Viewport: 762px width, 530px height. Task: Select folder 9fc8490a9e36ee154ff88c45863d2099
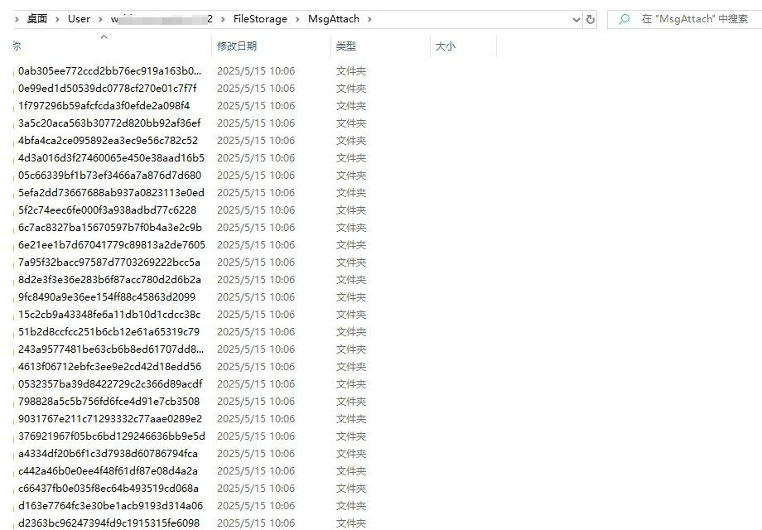click(x=107, y=297)
